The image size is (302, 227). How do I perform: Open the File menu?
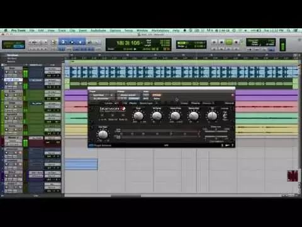31,30
